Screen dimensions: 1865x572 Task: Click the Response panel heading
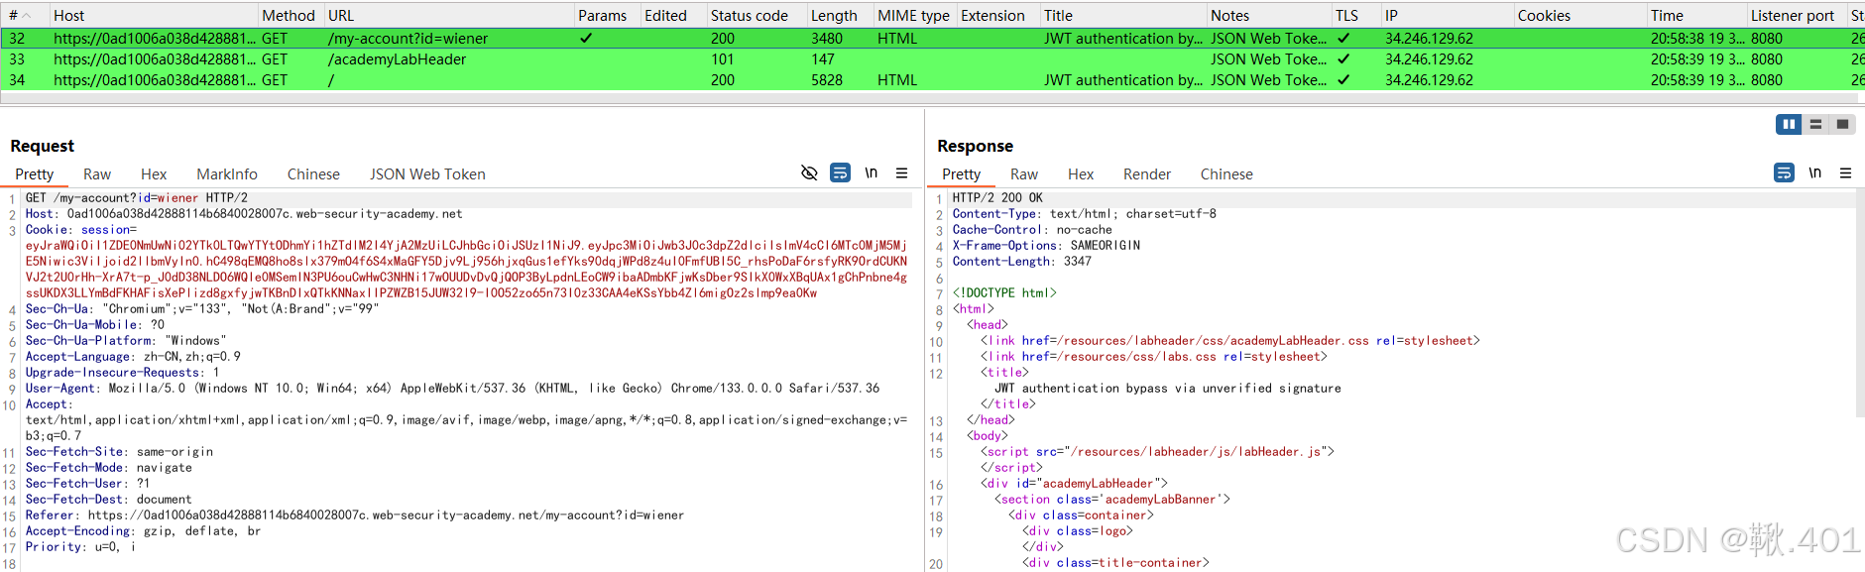(x=975, y=146)
